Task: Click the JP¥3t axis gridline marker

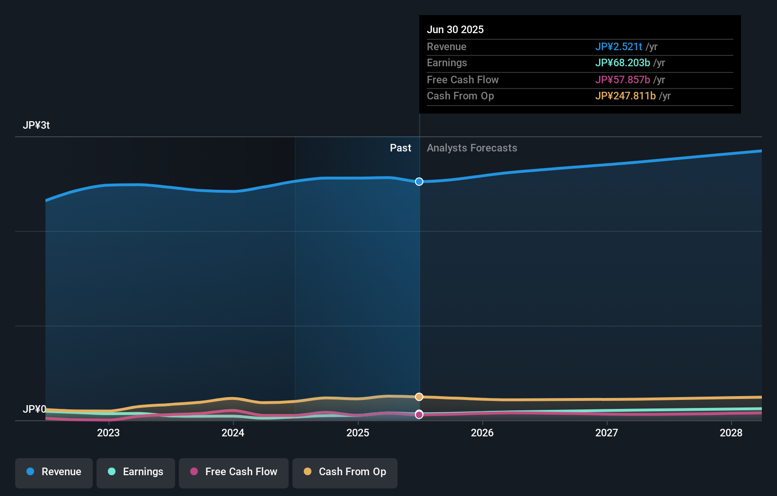Action: [x=37, y=125]
